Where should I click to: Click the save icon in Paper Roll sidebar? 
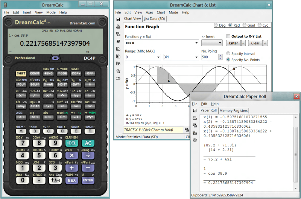pos(195,110)
